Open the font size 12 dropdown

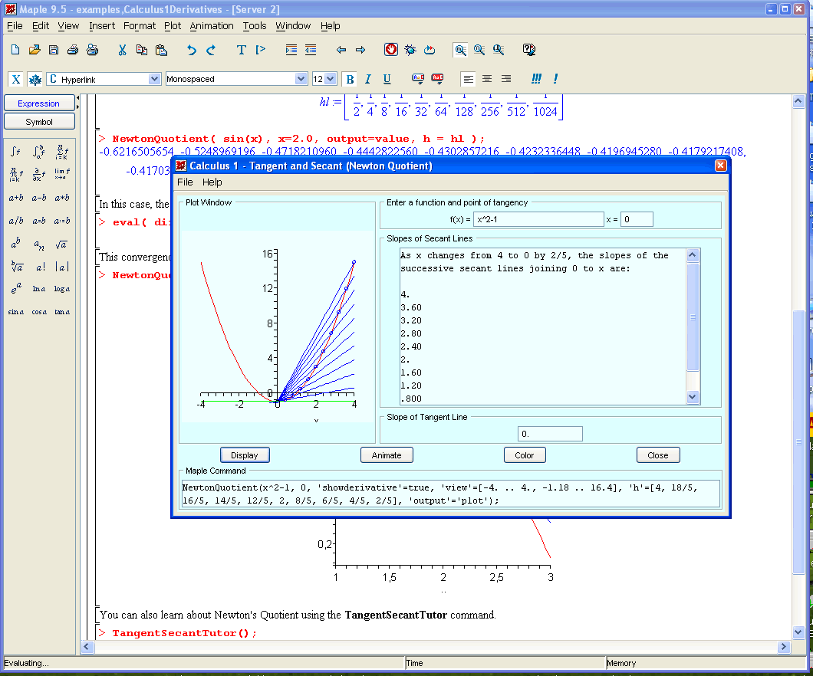331,79
